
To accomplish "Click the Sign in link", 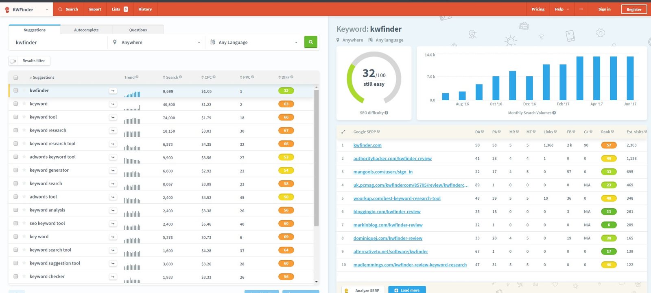I will point(604,9).
